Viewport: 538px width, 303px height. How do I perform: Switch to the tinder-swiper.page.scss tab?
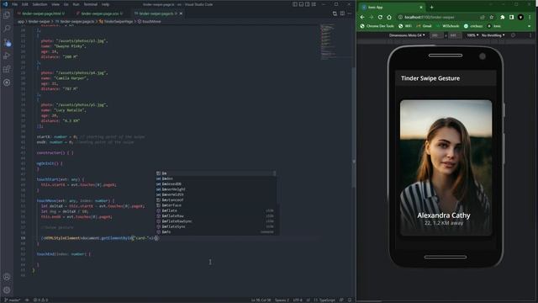click(x=99, y=13)
